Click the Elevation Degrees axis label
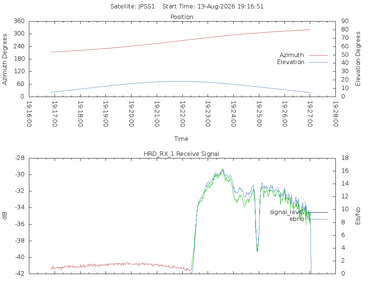 pyautogui.click(x=358, y=59)
